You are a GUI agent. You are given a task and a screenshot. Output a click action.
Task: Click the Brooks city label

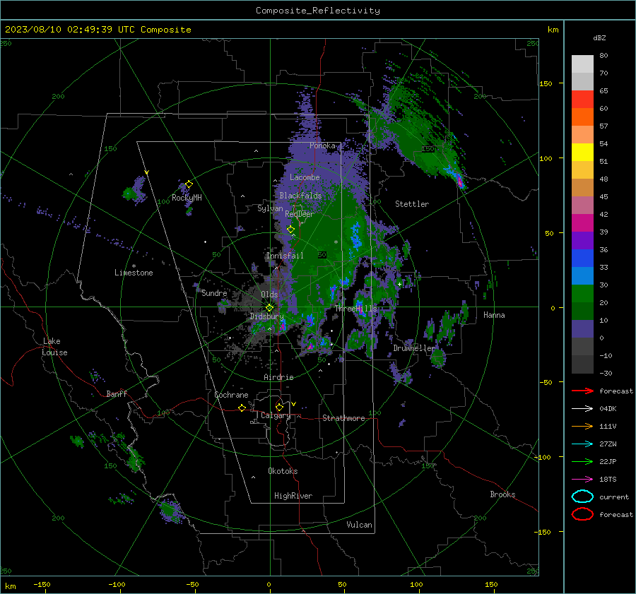tap(502, 494)
